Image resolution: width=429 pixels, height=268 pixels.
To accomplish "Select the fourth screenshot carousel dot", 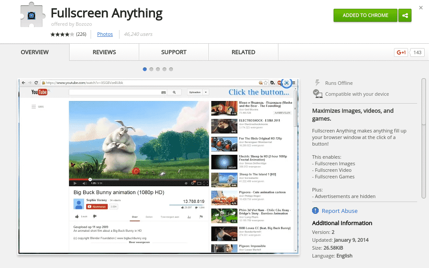I will [165, 69].
